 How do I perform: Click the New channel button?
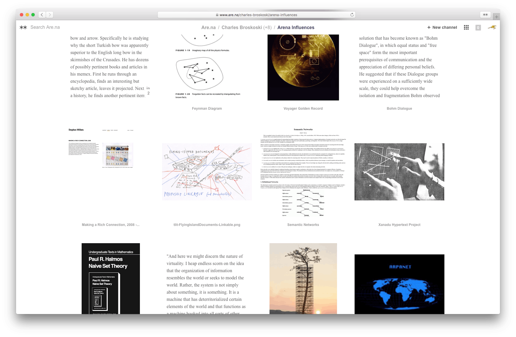point(442,27)
